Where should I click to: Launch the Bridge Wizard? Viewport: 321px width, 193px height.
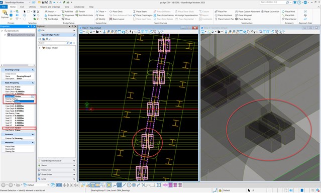tap(52, 16)
